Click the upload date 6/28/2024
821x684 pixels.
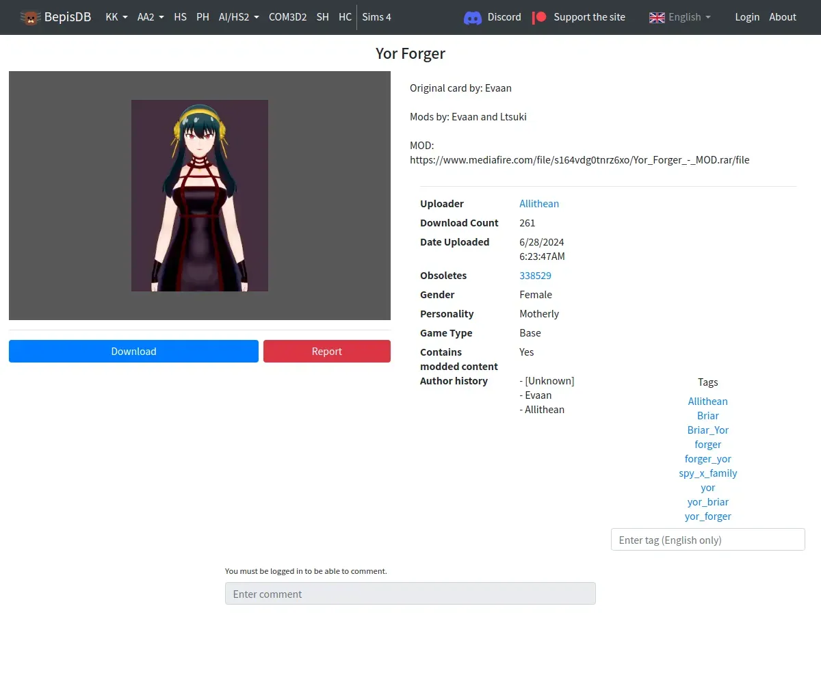pyautogui.click(x=542, y=242)
